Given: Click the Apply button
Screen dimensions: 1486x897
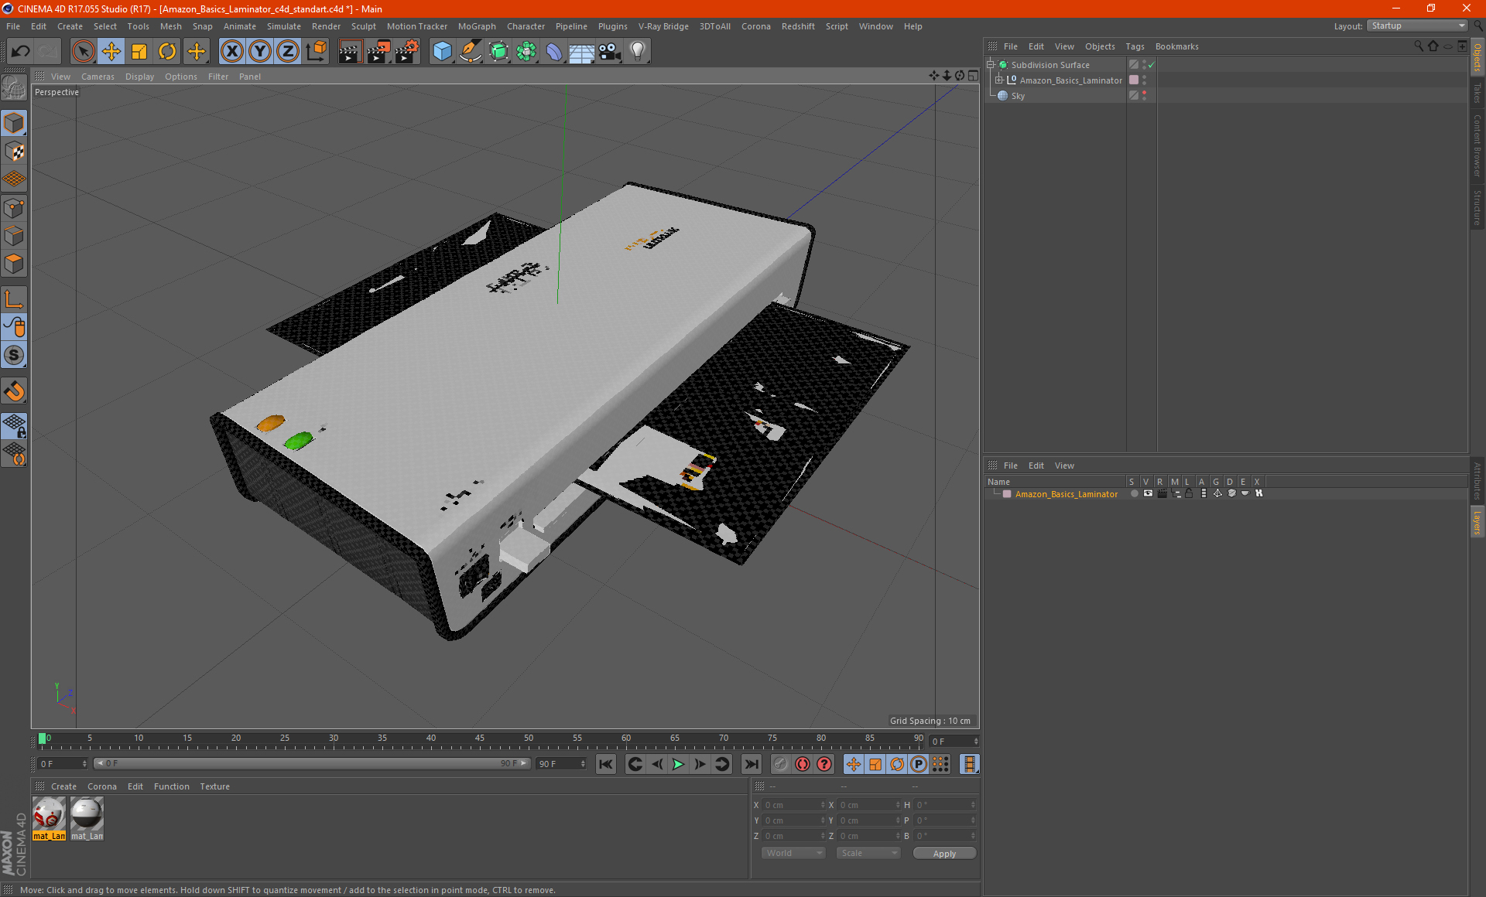Looking at the screenshot, I should click(x=944, y=854).
